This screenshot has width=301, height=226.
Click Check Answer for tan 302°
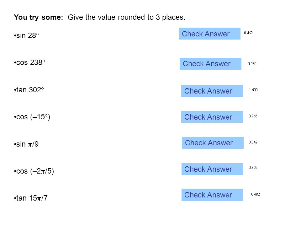click(x=212, y=91)
